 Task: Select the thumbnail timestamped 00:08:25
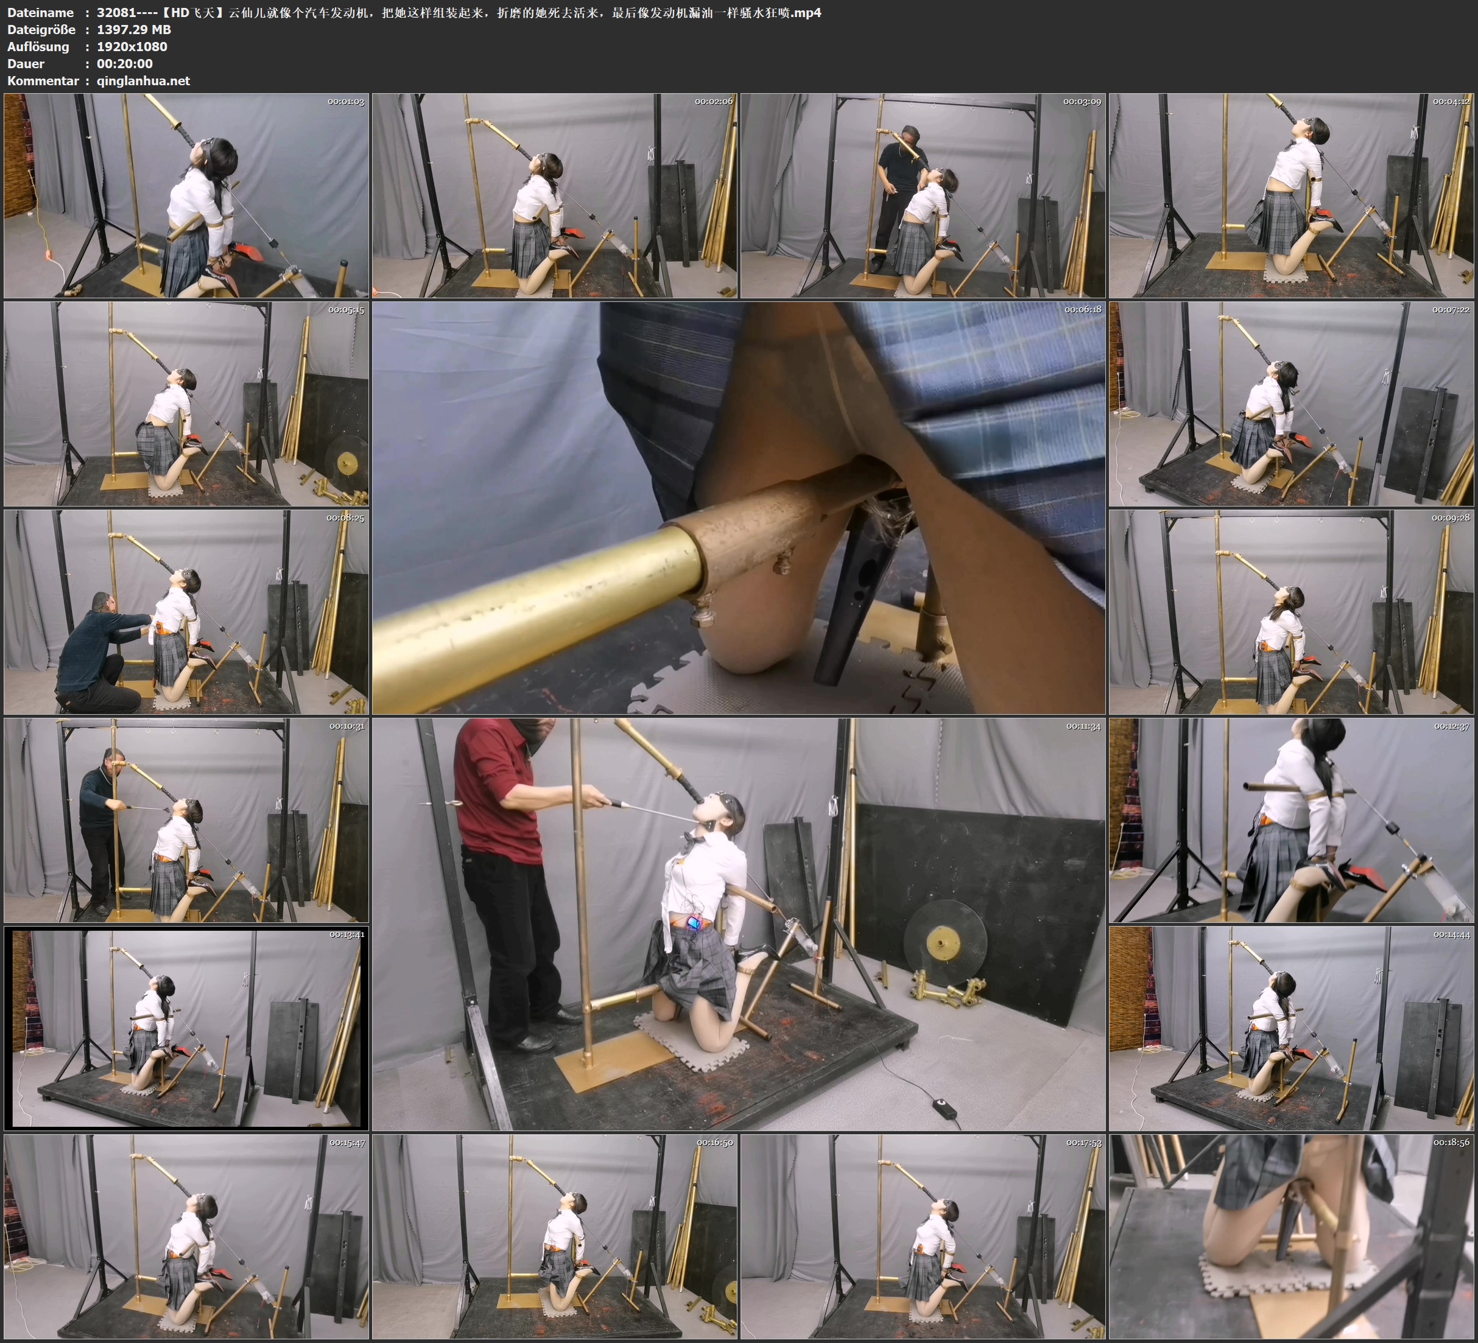click(186, 612)
